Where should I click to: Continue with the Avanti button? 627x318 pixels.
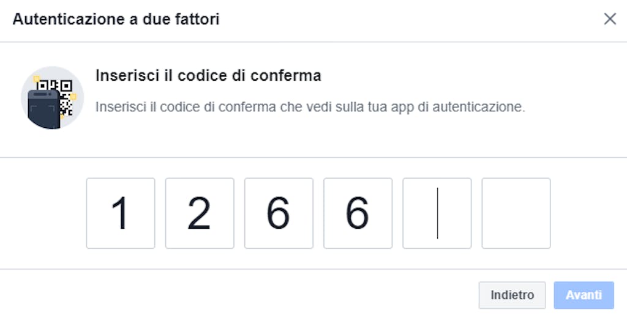[584, 295]
